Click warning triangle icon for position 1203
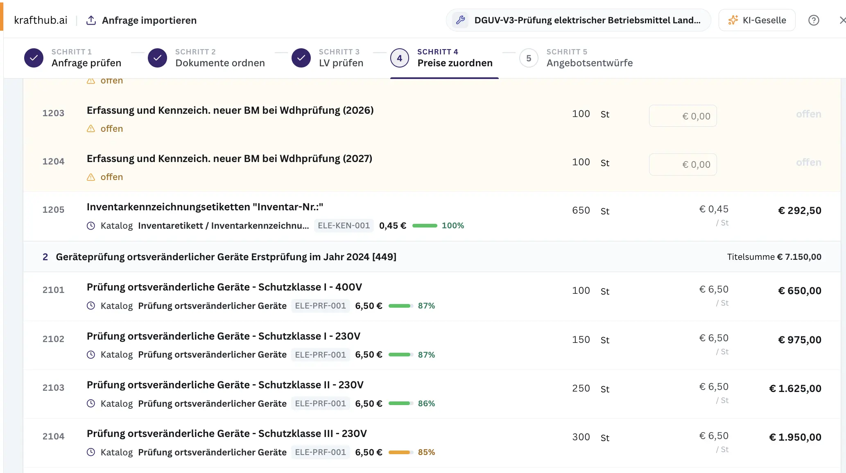 coord(91,128)
